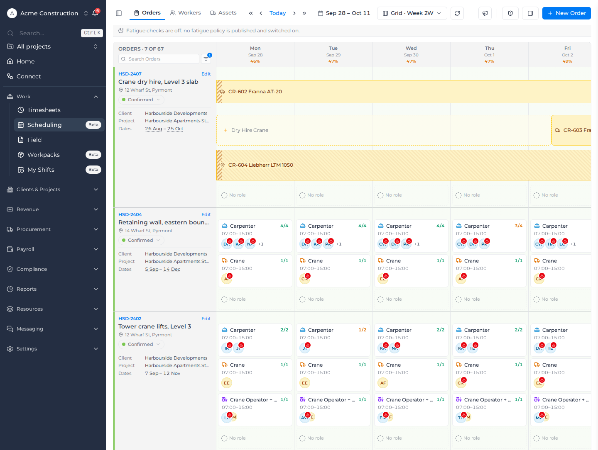
Task: Click the plus icon beside Dry Hire Crane
Action: point(225,130)
